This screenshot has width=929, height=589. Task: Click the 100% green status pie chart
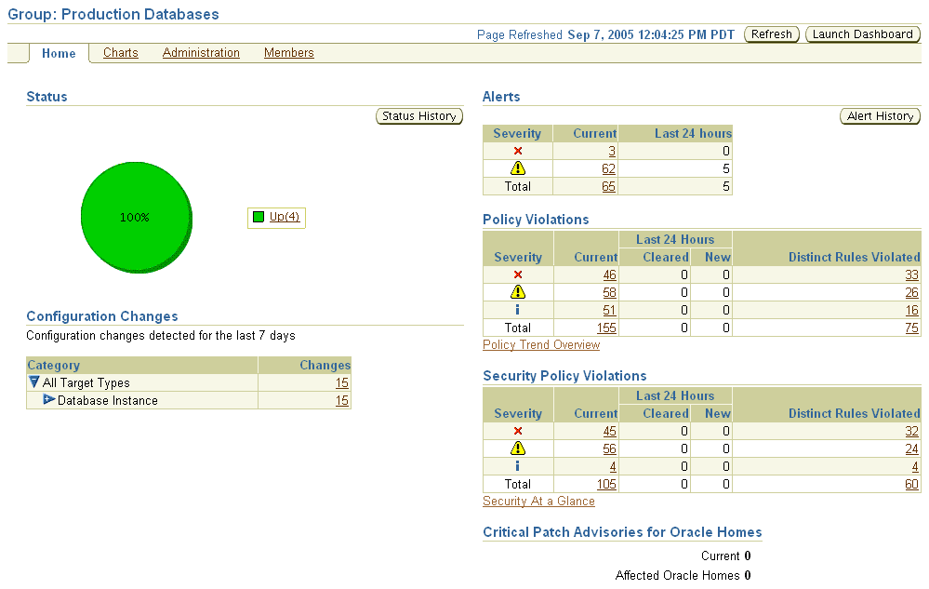pos(136,217)
